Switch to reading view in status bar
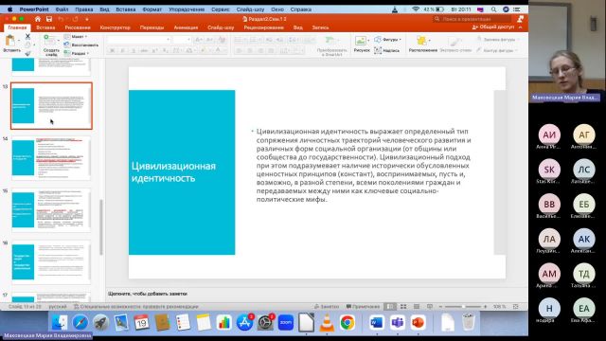The image size is (606, 341). (x=417, y=307)
